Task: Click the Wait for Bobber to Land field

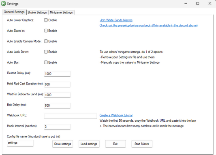Action: [57, 95]
